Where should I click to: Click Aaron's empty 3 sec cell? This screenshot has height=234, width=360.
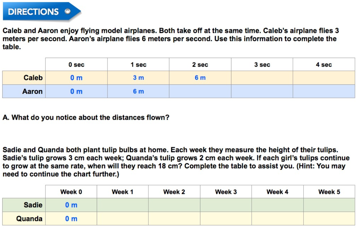click(x=262, y=91)
